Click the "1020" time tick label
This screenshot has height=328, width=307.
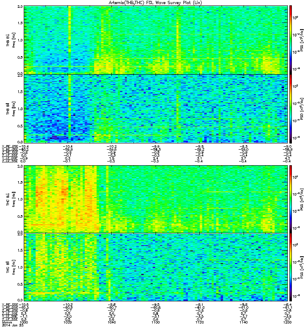68,322
